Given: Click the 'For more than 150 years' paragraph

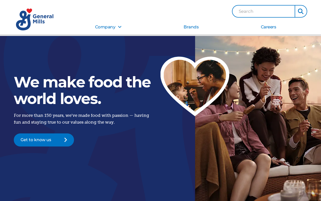Looking at the screenshot, I should pos(82,119).
